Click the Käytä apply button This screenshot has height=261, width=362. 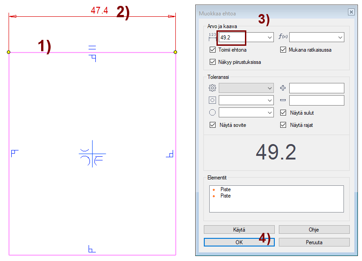tap(239, 230)
